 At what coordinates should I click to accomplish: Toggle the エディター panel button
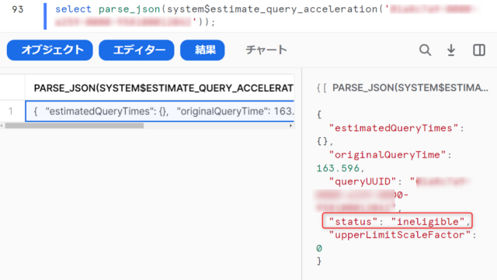pyautogui.click(x=137, y=50)
